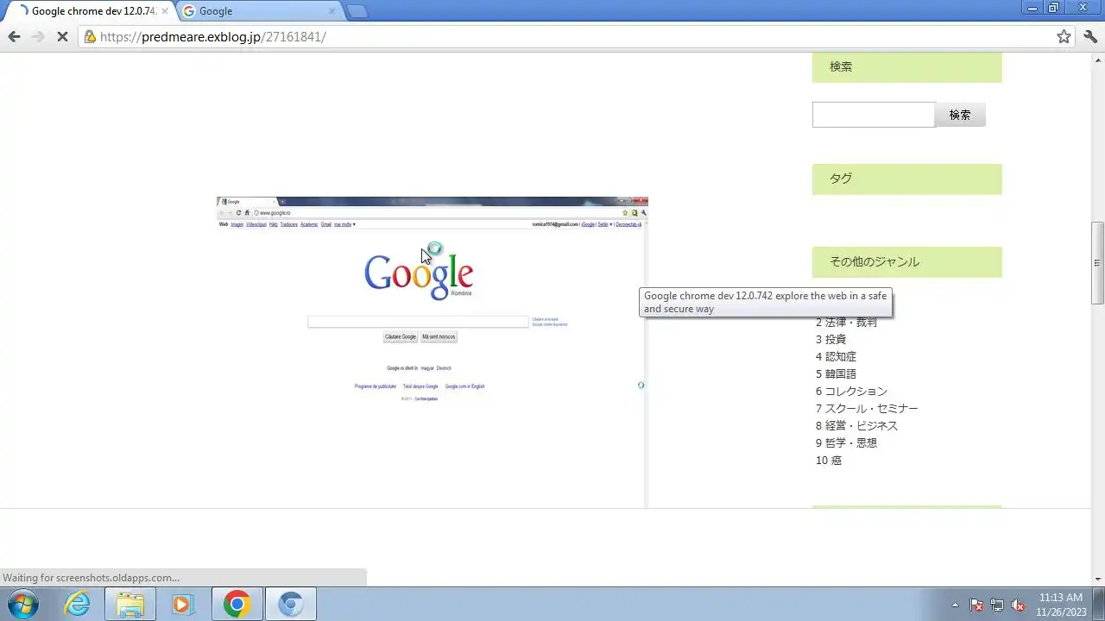
Task: Go back to the previous page
Action: tap(14, 36)
